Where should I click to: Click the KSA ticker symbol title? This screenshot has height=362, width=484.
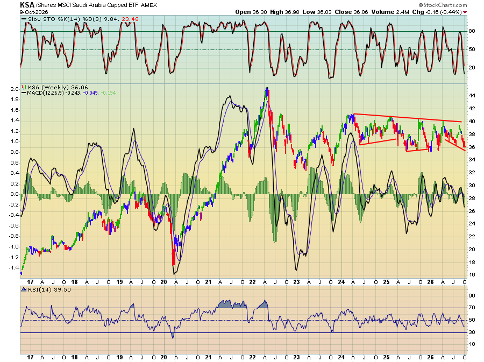click(x=27, y=5)
